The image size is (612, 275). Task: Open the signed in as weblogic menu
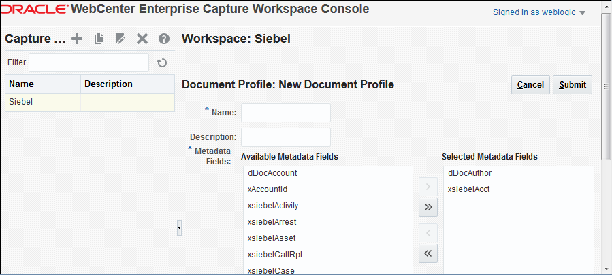click(539, 12)
